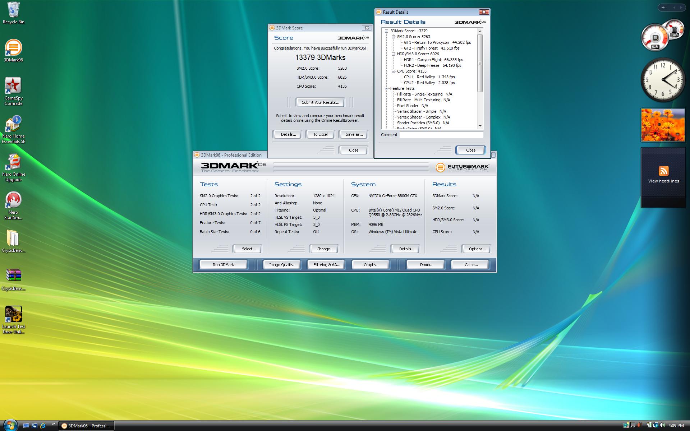690x431 pixels.
Task: Click the RSS feed headlines icon
Action: click(x=663, y=171)
